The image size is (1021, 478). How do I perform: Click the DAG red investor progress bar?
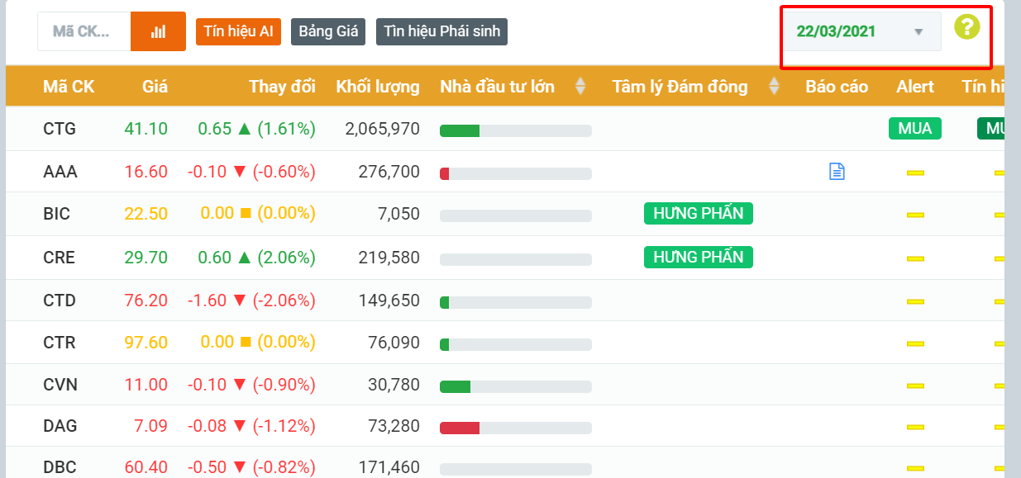515,427
